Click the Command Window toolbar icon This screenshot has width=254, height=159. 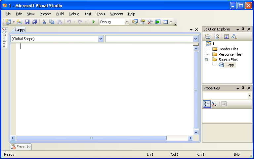click(x=165, y=22)
